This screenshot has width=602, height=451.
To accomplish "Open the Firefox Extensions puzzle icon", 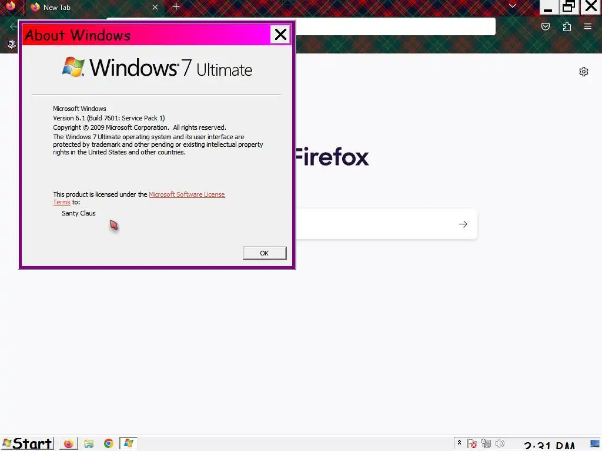I will tap(567, 26).
